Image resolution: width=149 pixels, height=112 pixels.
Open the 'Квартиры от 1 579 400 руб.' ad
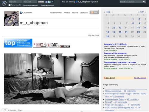(x=115, y=44)
